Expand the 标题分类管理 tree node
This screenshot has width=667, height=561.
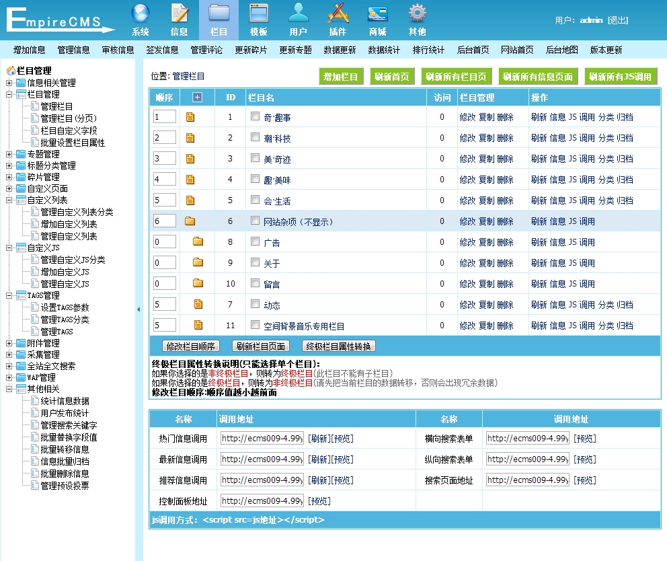pyautogui.click(x=9, y=165)
